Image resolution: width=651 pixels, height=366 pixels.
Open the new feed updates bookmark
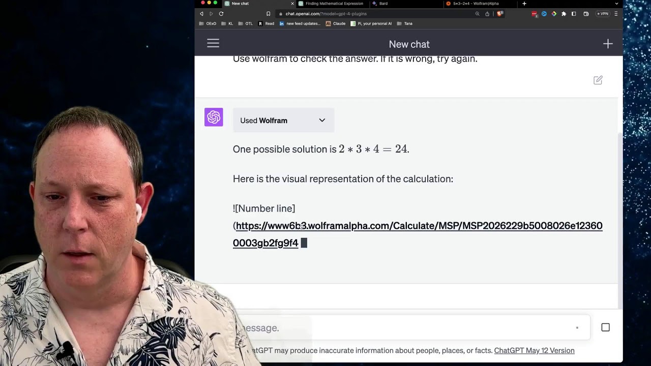click(x=300, y=23)
